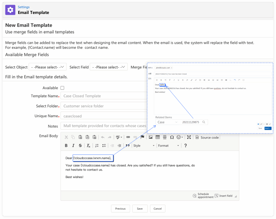Expand the Format dropdown
The height and width of the screenshot is (219, 276).
pos(169,145)
